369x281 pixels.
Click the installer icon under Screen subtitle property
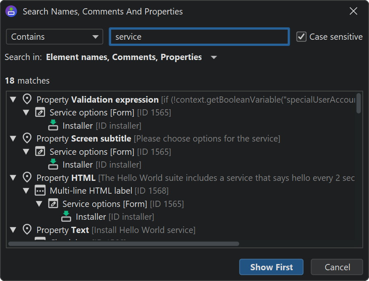53,164
